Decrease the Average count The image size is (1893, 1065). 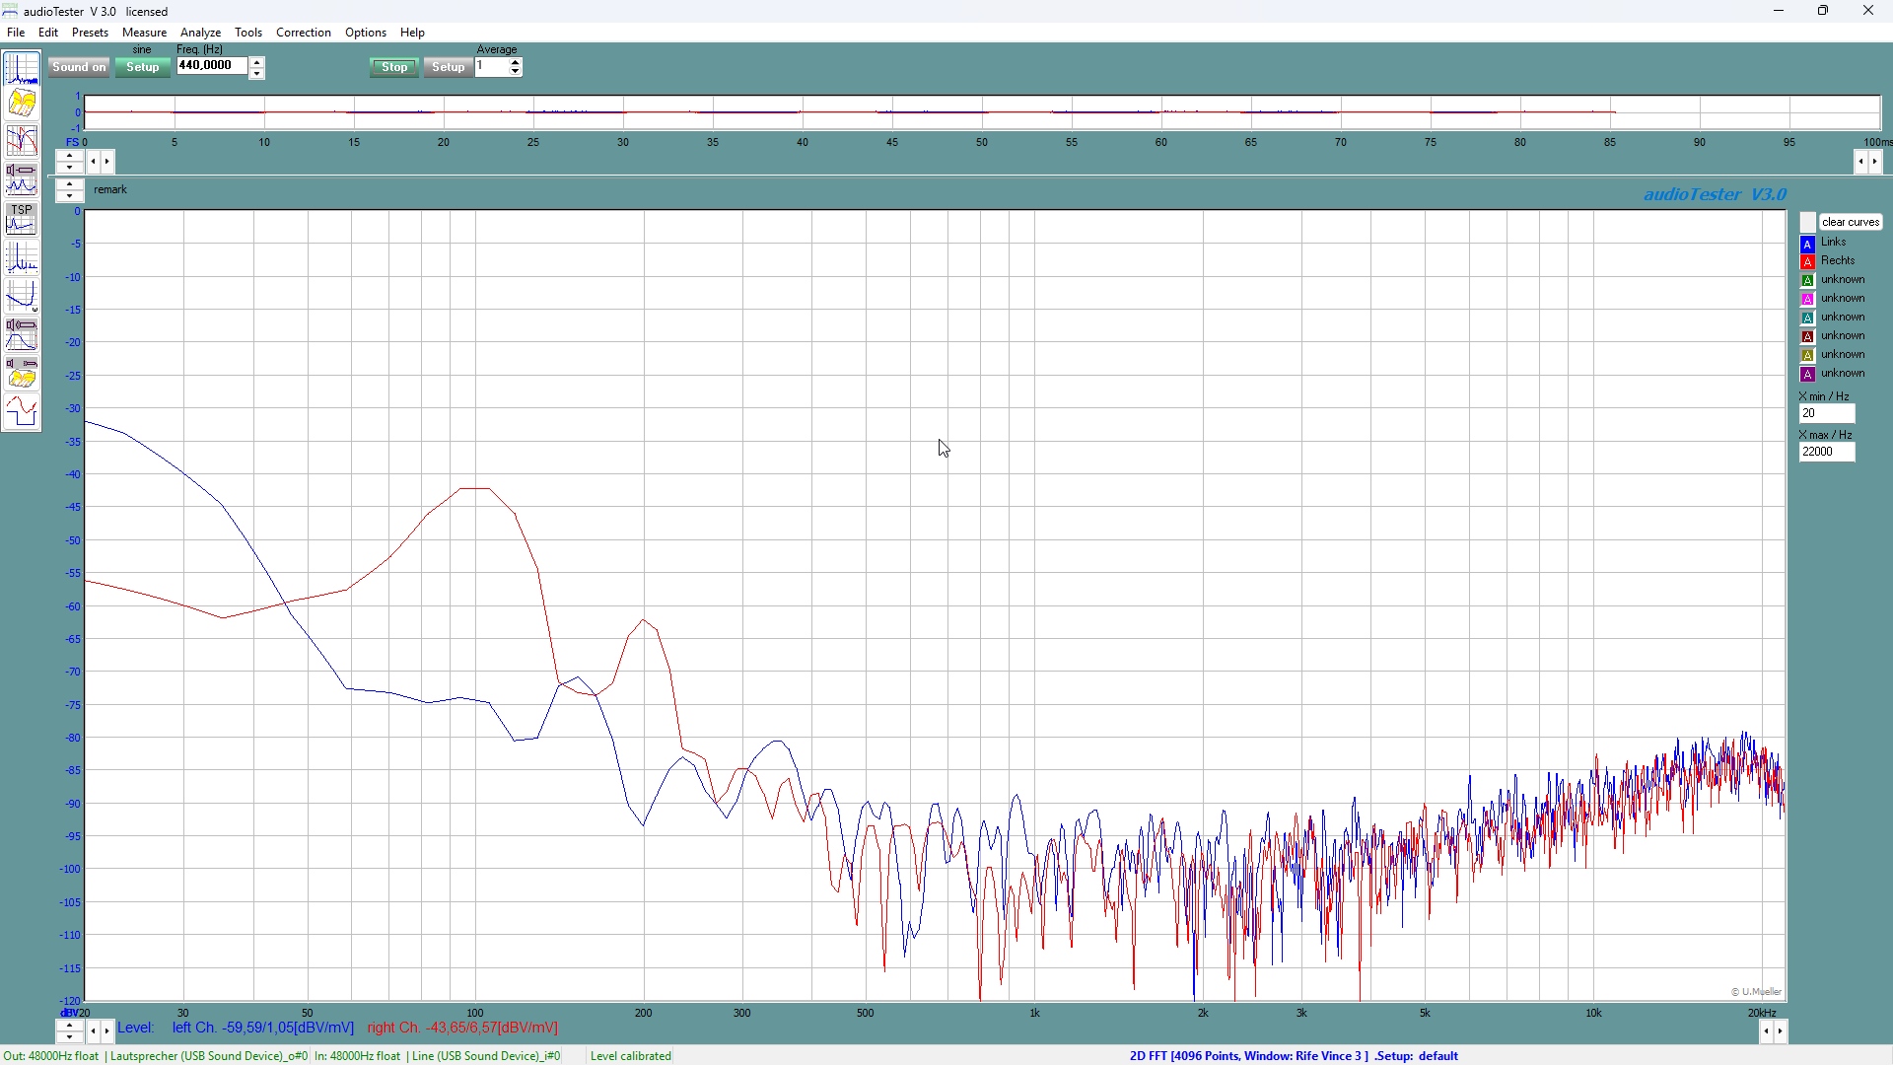coord(516,72)
